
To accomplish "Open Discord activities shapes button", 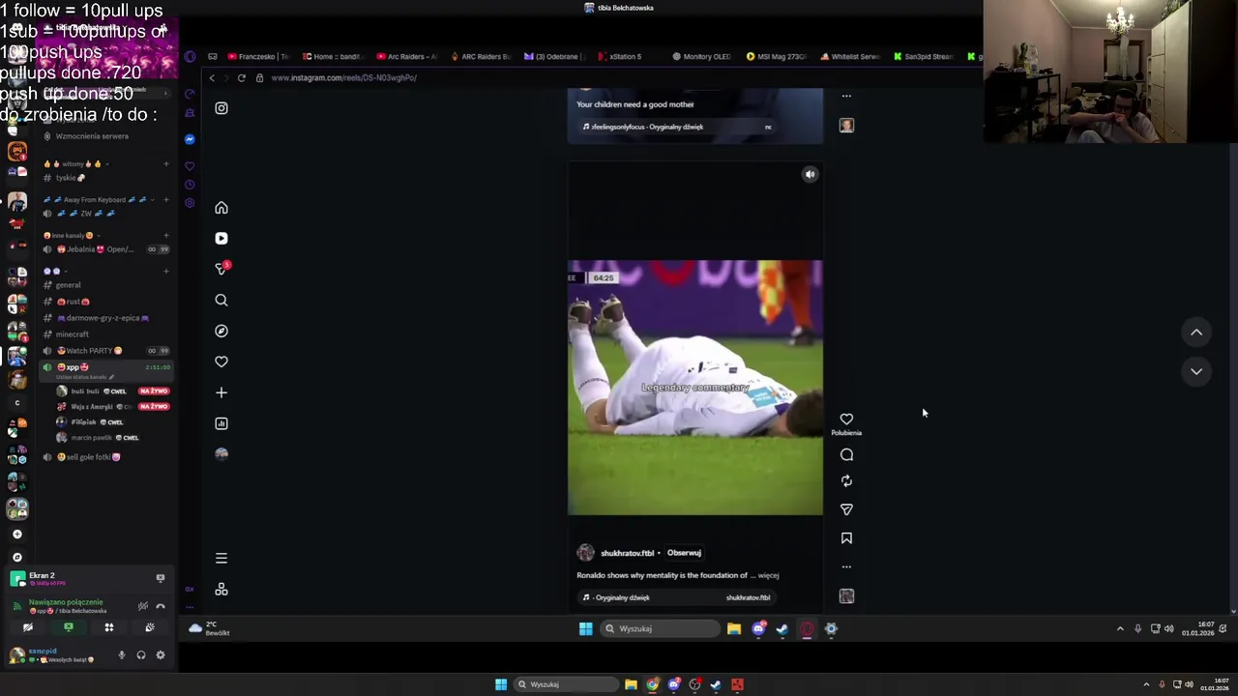I will (x=109, y=627).
